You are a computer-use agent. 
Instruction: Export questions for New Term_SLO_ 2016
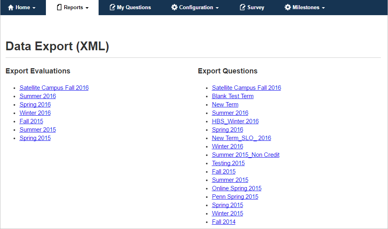point(242,138)
